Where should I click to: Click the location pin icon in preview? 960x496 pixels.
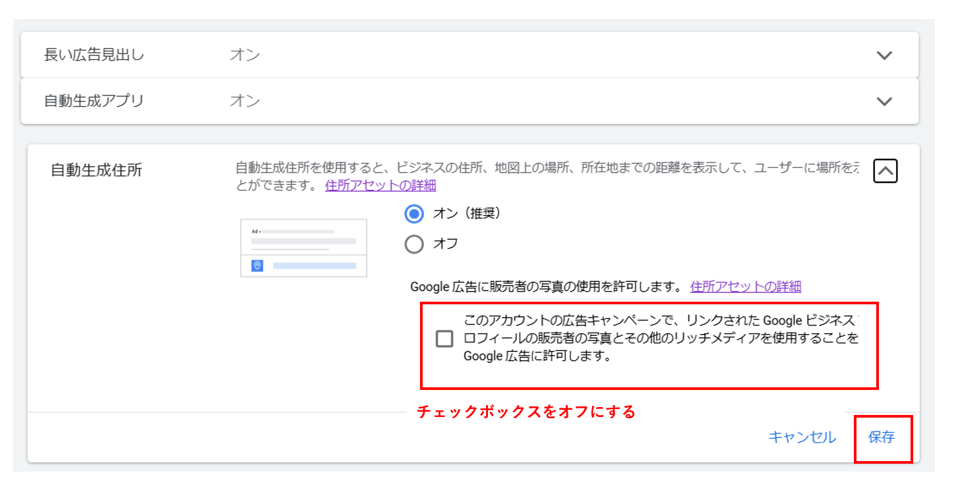[257, 265]
